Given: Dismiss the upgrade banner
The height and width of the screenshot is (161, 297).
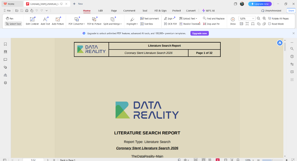Looking at the screenshot, I should point(294,33).
